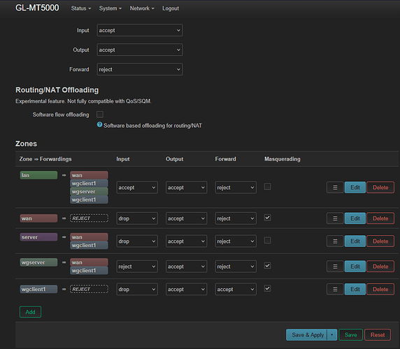Image resolution: width=400 pixels, height=349 pixels.
Task: Edit the server zone
Action: tap(355, 241)
